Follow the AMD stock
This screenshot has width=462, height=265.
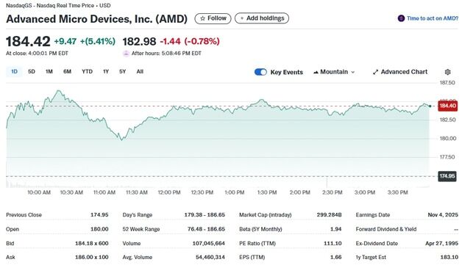213,18
